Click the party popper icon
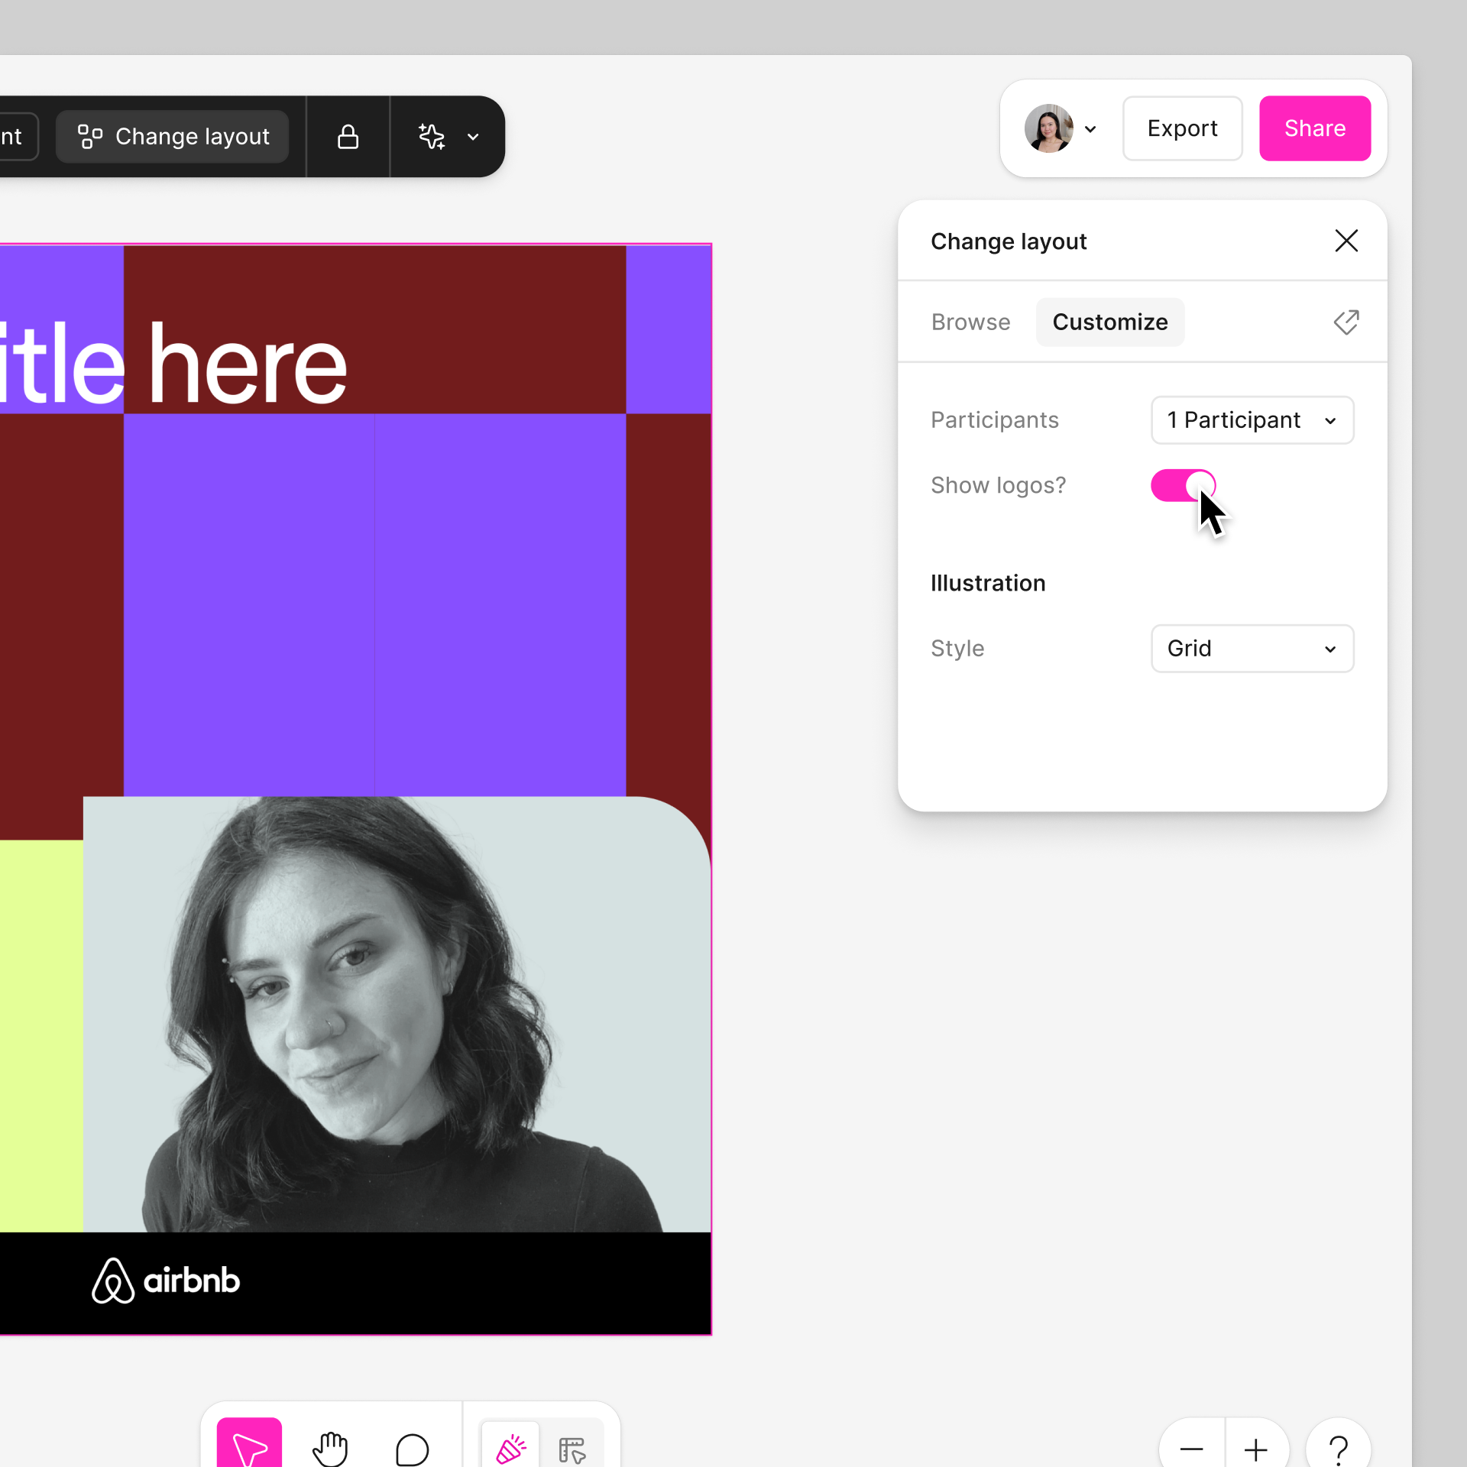Viewport: 1467px width, 1467px height. [510, 1447]
